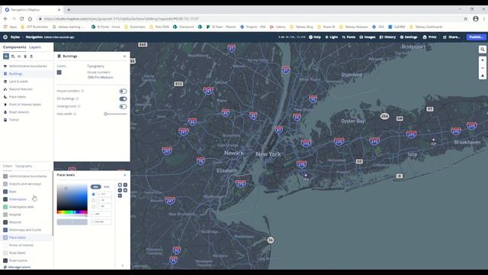Screen dimensions: 488x275
Task: Select the Place labels color row
Action: point(27,238)
